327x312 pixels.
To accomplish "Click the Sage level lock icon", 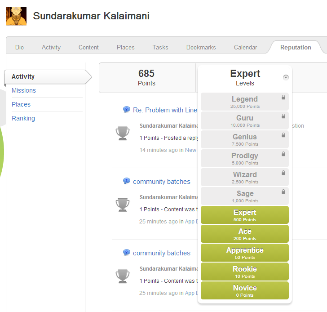I will (x=283, y=192).
